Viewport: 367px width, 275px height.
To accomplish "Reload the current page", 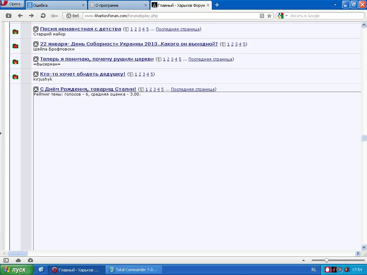I will point(43,16).
